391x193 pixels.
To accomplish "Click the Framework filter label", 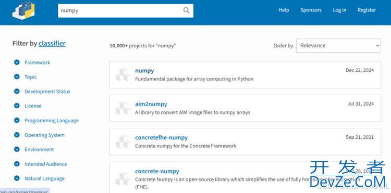I will 38,62.
